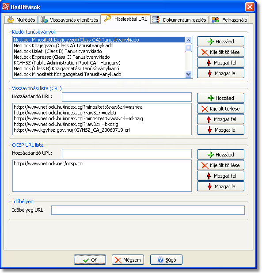Open the Visszavonás ellenőrzés tab
262x274 pixels.
pyautogui.click(x=69, y=19)
